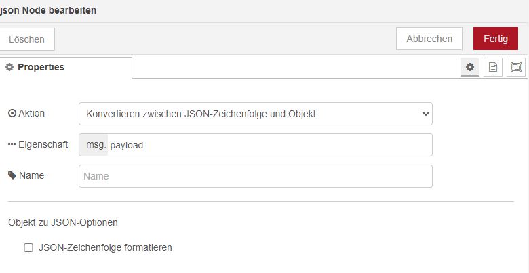
Task: Click the 'Eigenschaft' field label
Action: 42,145
